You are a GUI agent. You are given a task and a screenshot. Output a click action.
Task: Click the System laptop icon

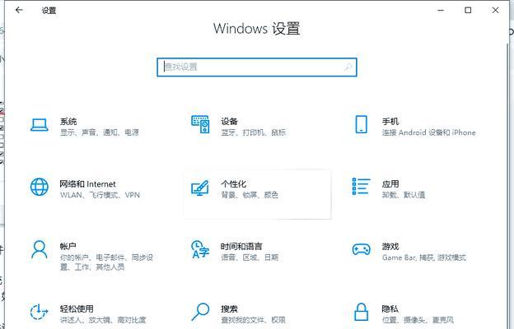click(x=40, y=125)
